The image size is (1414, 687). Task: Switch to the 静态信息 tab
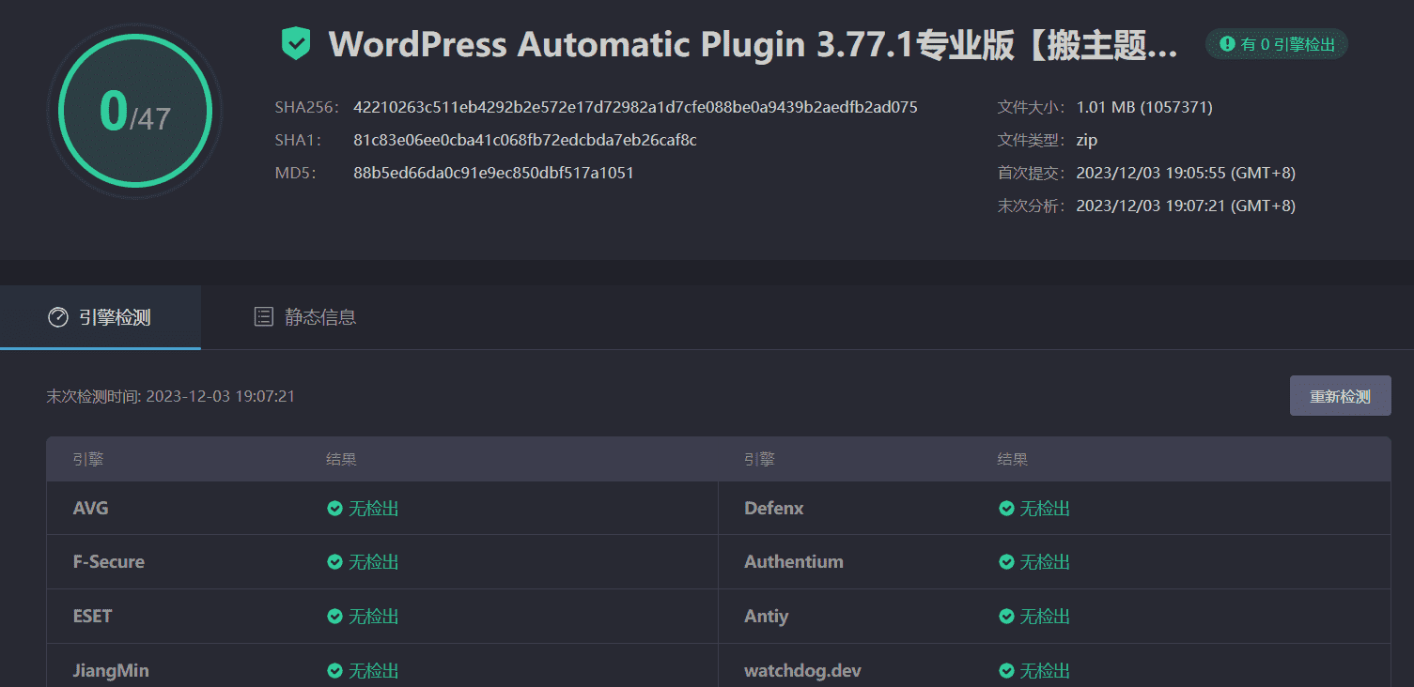[305, 317]
